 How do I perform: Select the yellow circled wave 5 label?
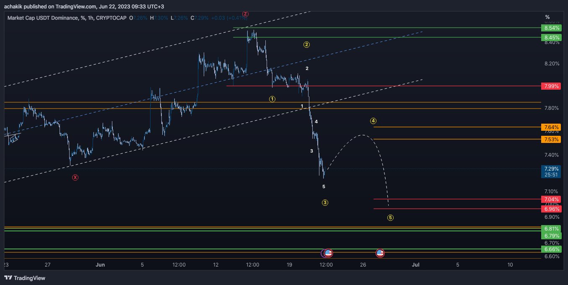390,218
